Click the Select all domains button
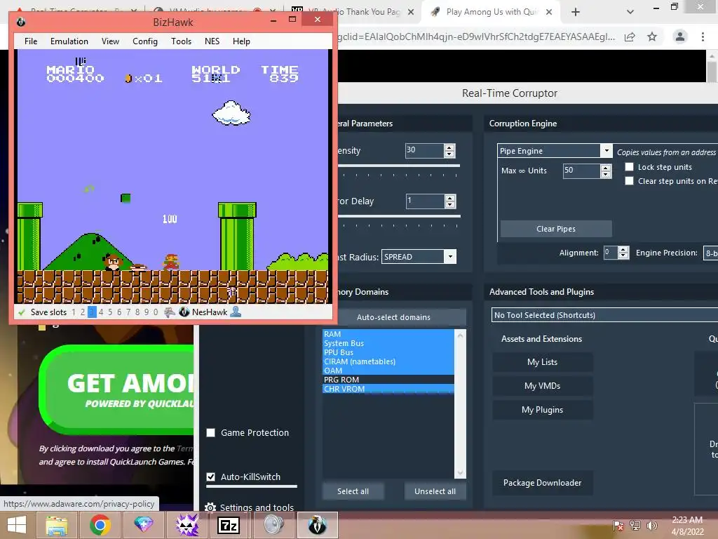Viewport: 718px width, 539px height. (x=353, y=491)
